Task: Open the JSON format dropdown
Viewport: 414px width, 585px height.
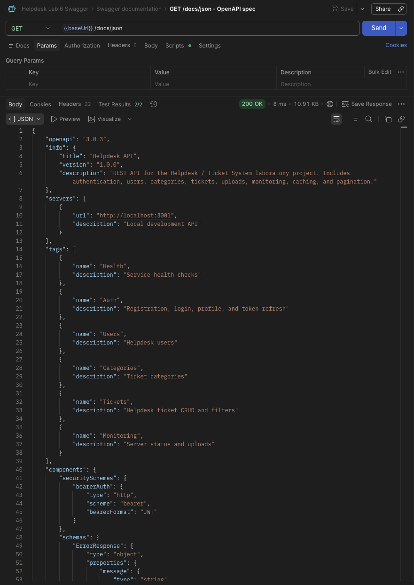Action: pyautogui.click(x=25, y=119)
